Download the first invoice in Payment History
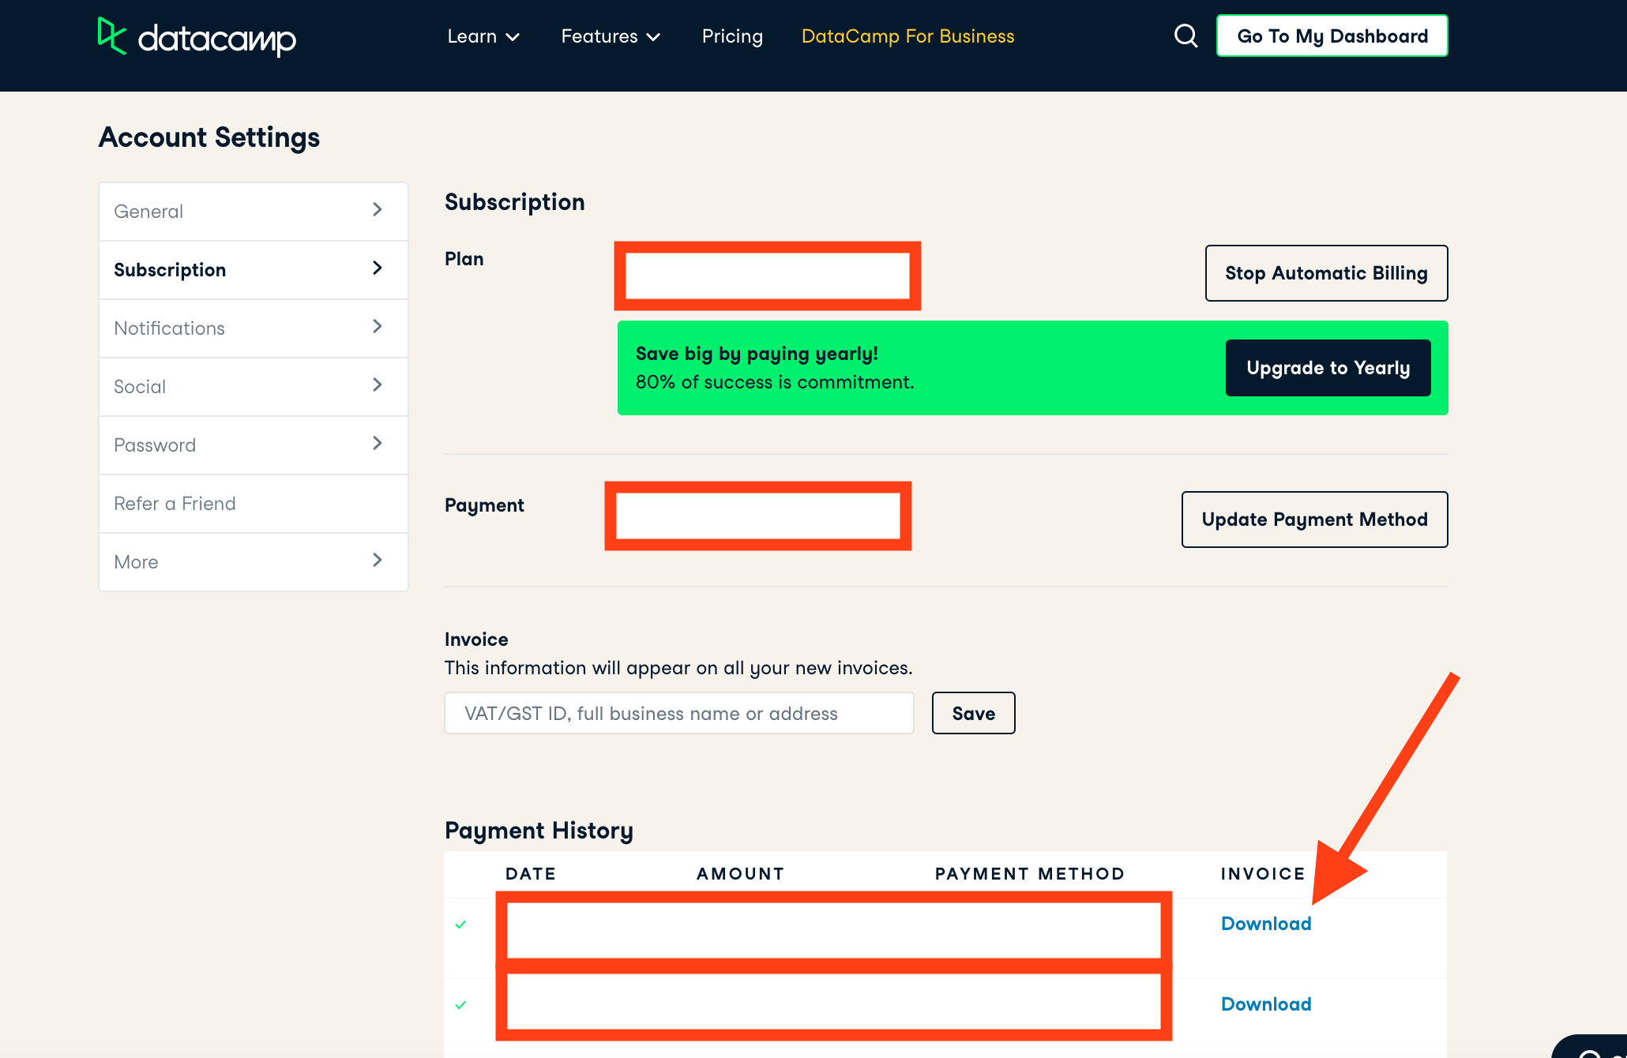 coord(1265,924)
